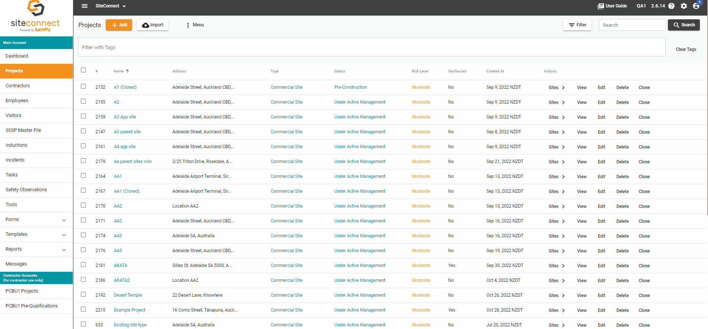Click the three-dot Menu icon
708x329 pixels.
point(188,25)
